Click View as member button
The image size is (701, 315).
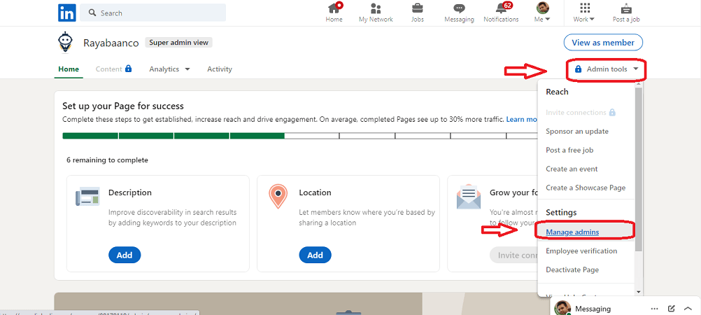click(603, 43)
